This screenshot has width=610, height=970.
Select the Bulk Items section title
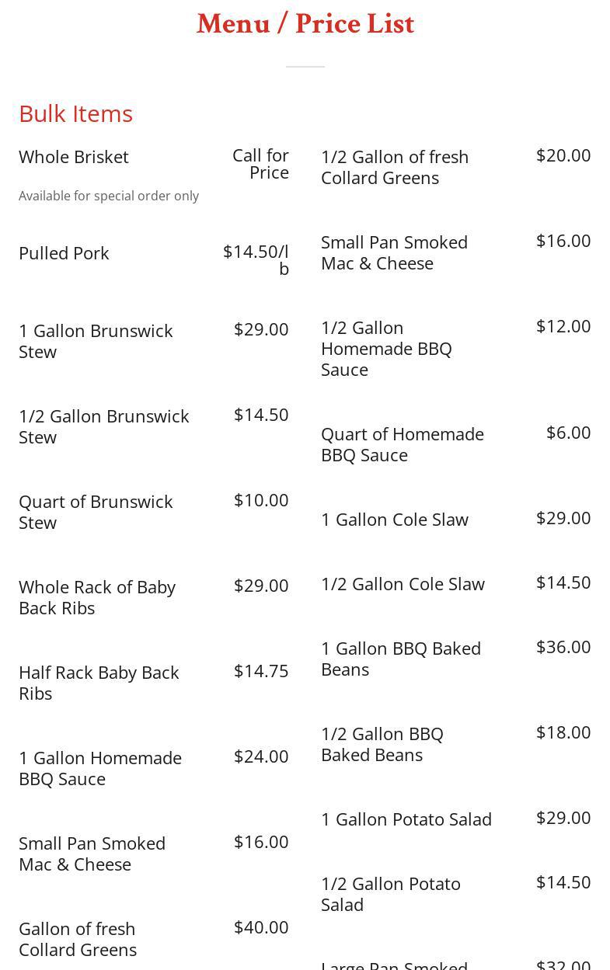click(x=75, y=113)
